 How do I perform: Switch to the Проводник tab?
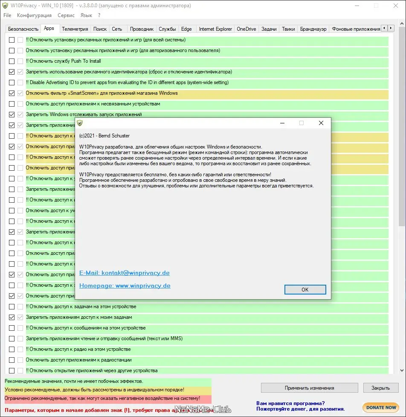(142, 29)
